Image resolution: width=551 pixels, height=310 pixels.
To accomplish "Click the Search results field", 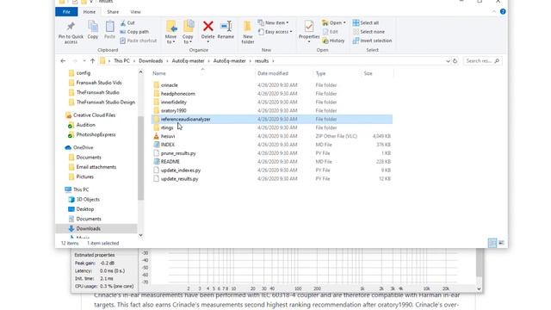I will pyautogui.click(x=482, y=61).
